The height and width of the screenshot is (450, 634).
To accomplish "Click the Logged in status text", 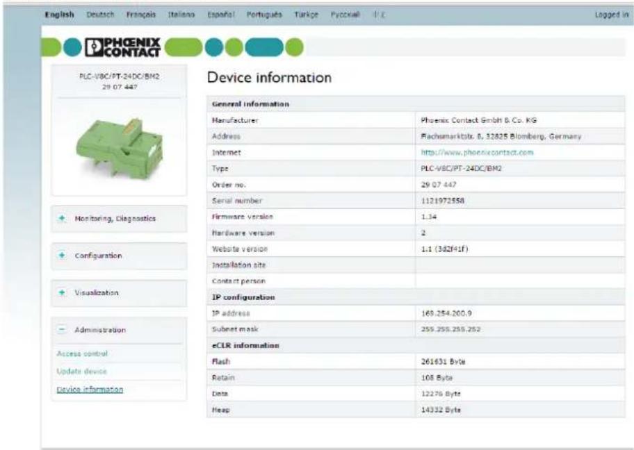I will pos(612,15).
